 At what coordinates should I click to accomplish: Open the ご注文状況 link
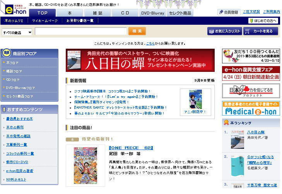(251, 12)
